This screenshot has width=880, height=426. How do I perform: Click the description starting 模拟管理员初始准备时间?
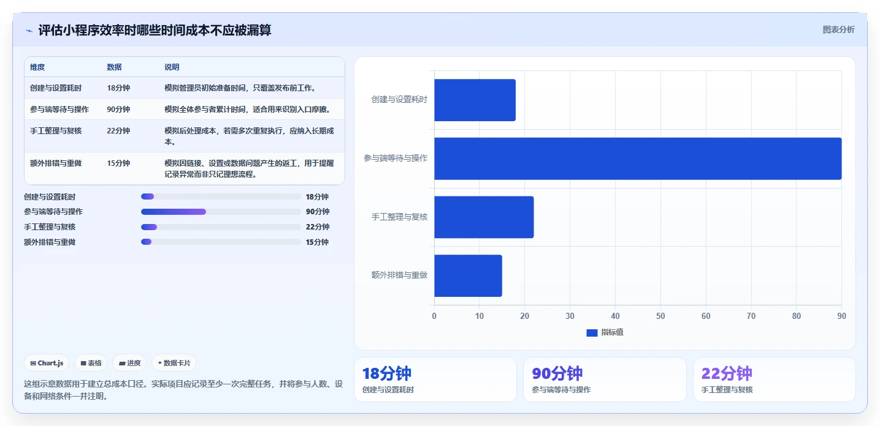(x=240, y=88)
